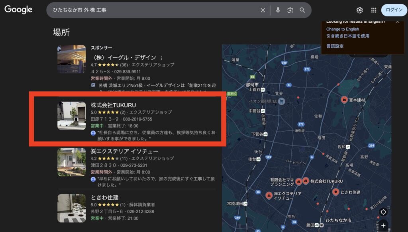Open options menu next to イーグル・デザイン

tap(161, 58)
